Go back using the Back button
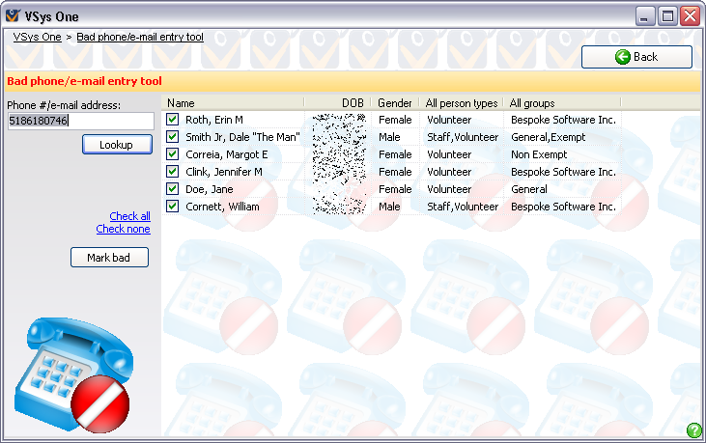The height and width of the screenshot is (443, 706). [636, 57]
